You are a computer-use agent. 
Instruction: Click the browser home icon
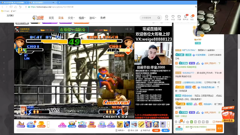pyautogui.click(x=16, y=7)
